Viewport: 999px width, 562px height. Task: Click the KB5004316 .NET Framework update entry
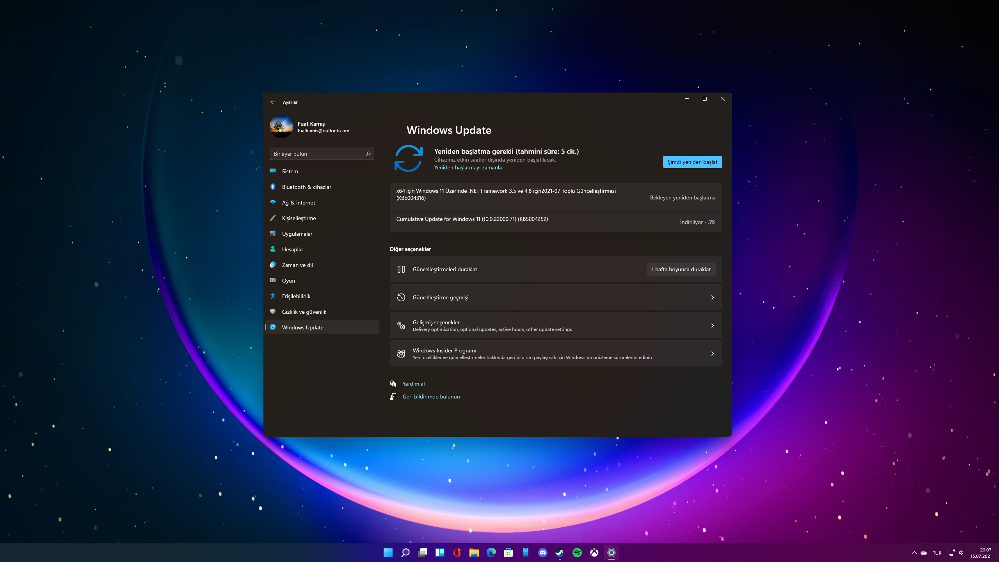tap(556, 197)
